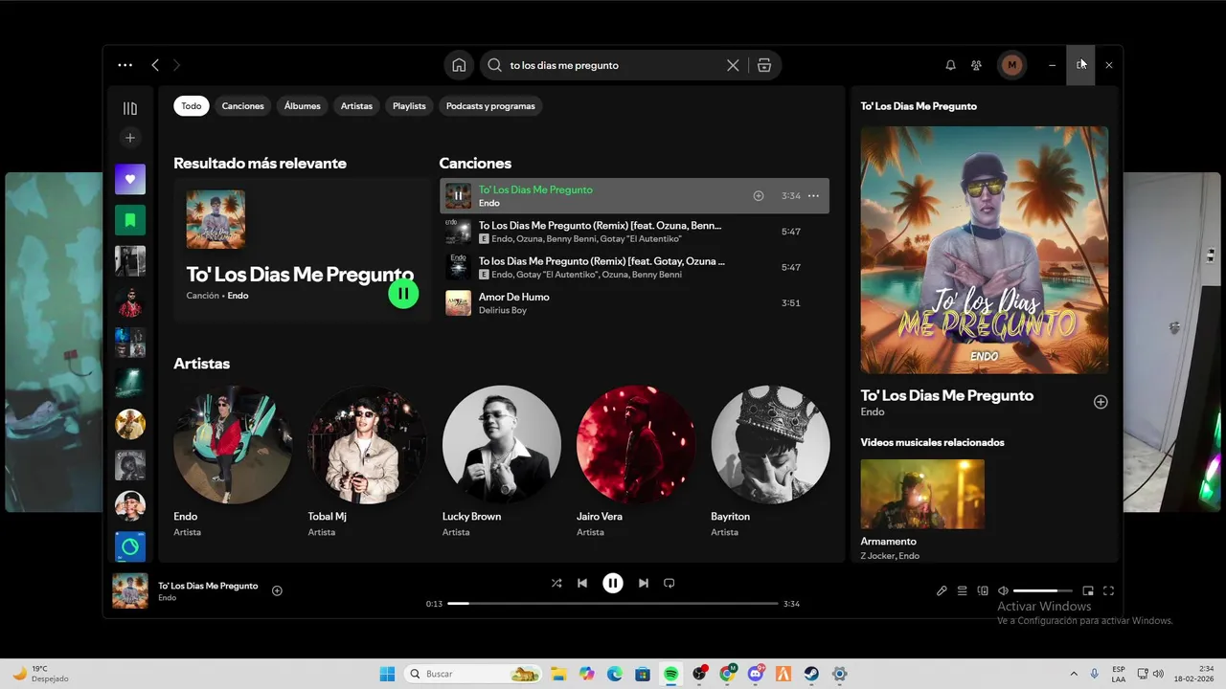
Task: Add right-panel song to Liked Songs
Action: pos(1101,402)
